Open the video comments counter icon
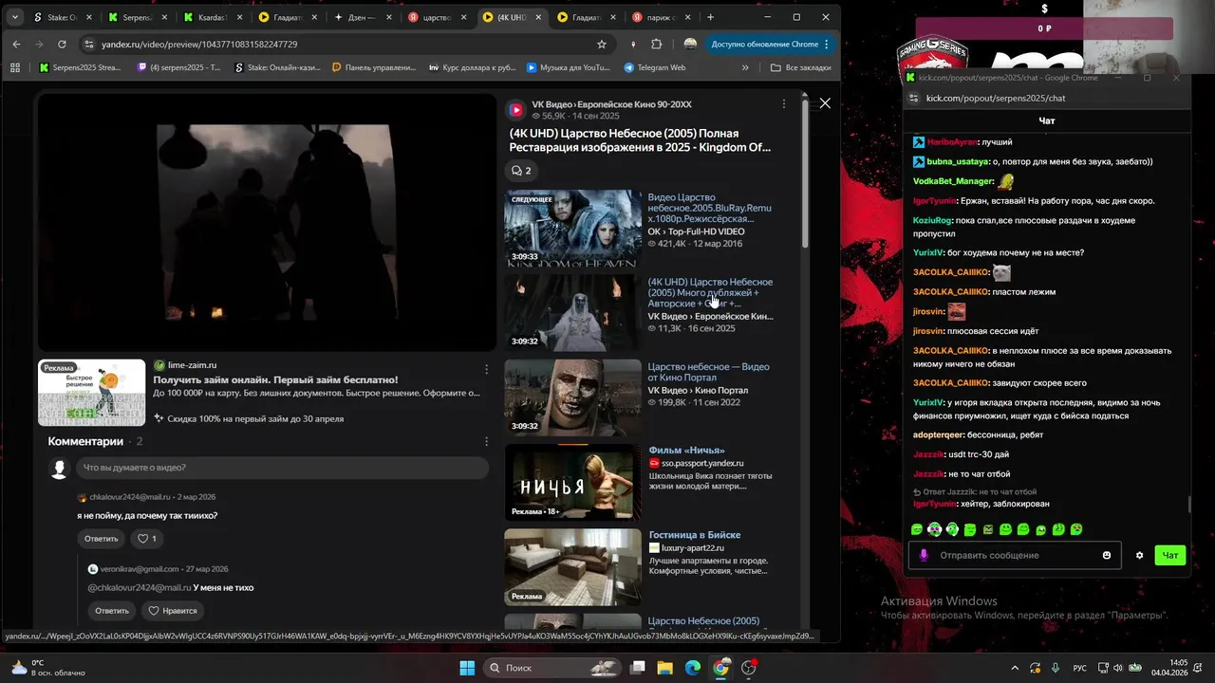The image size is (1215, 683). pyautogui.click(x=521, y=171)
